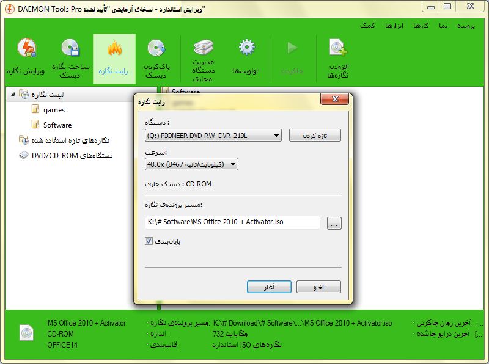Click the disc image icon in status panel

26,333
